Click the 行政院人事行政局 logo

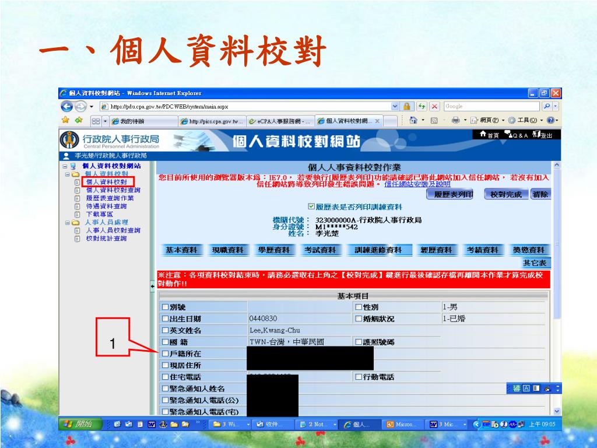pos(110,140)
